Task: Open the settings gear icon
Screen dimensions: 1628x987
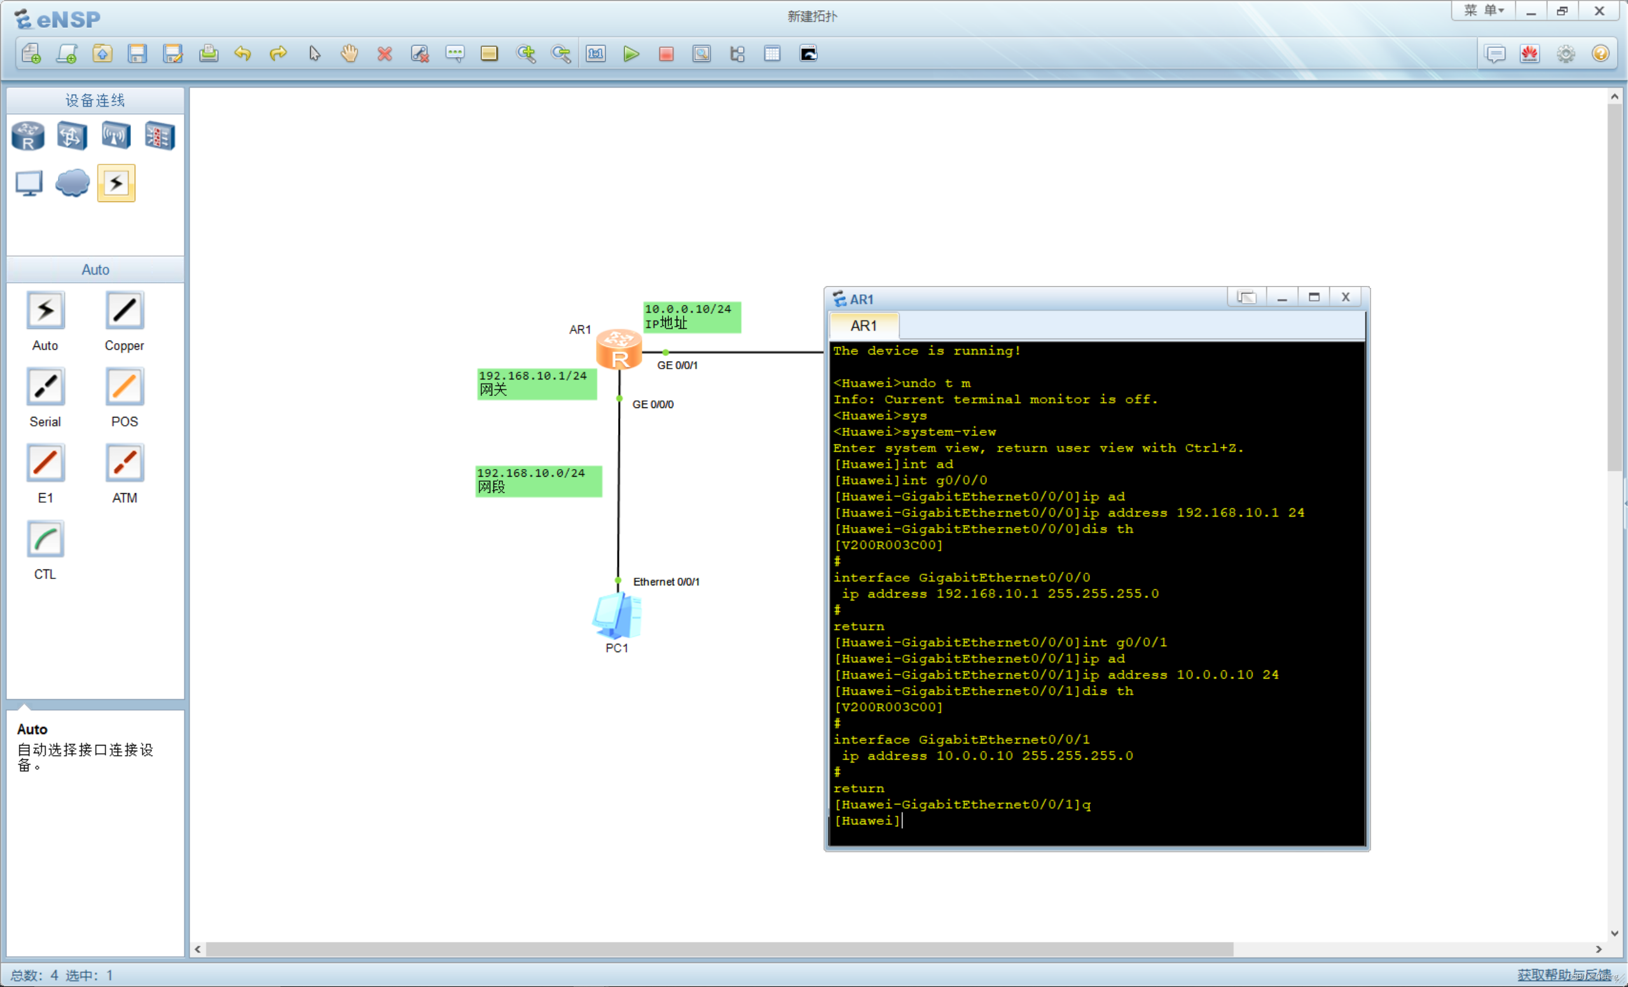Action: tap(1566, 53)
